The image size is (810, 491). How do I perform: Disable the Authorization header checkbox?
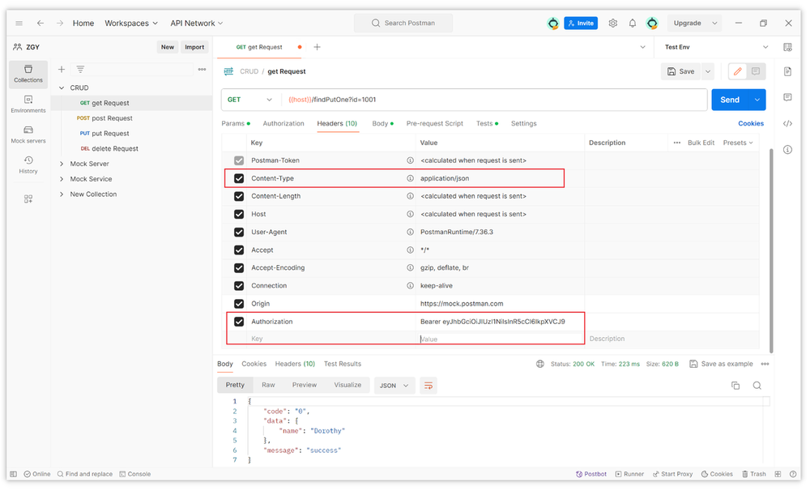point(239,322)
